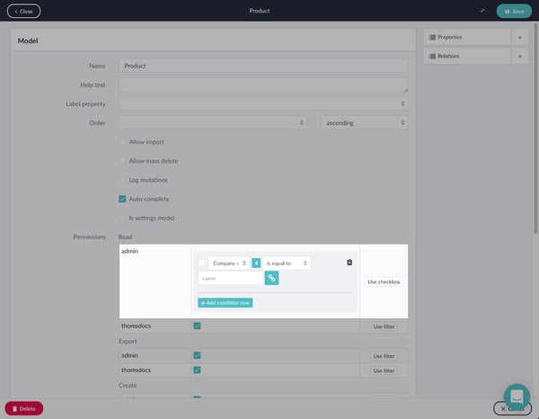Click the Use checkbox button
539x419 pixels.
pyautogui.click(x=384, y=281)
